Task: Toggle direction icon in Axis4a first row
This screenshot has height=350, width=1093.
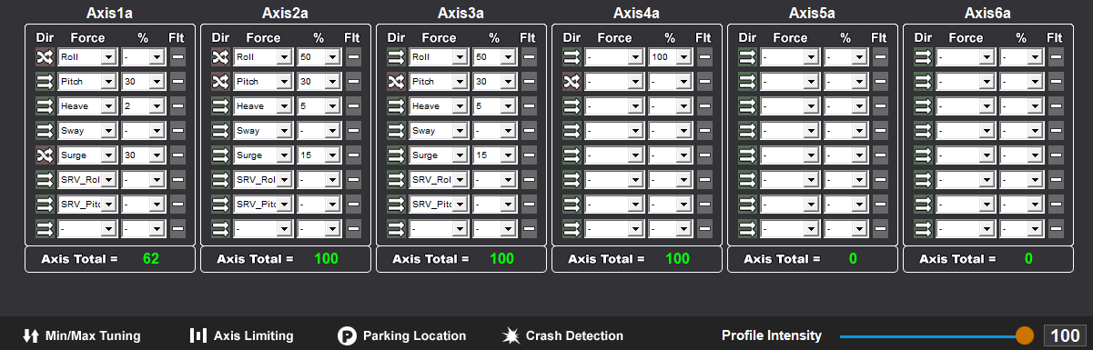Action: 572,56
